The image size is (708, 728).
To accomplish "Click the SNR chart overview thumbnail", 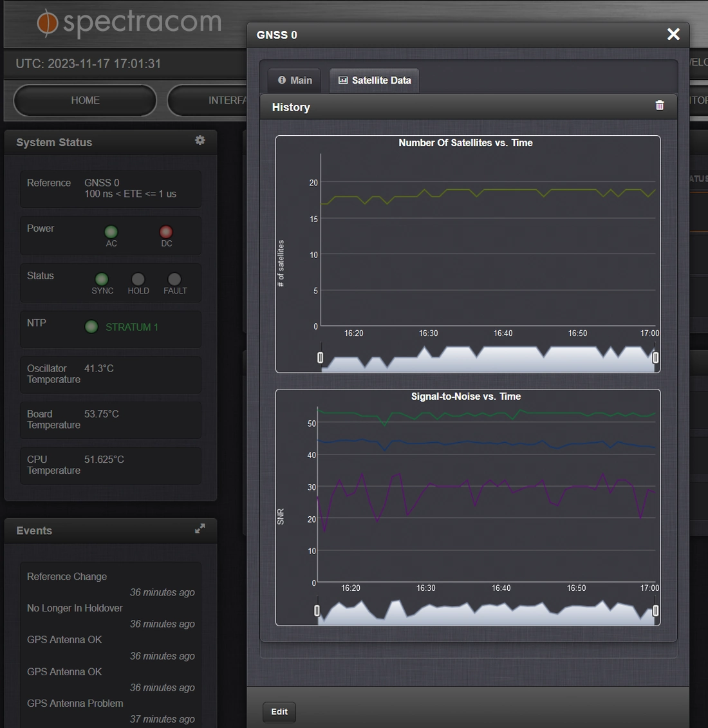I will [486, 611].
